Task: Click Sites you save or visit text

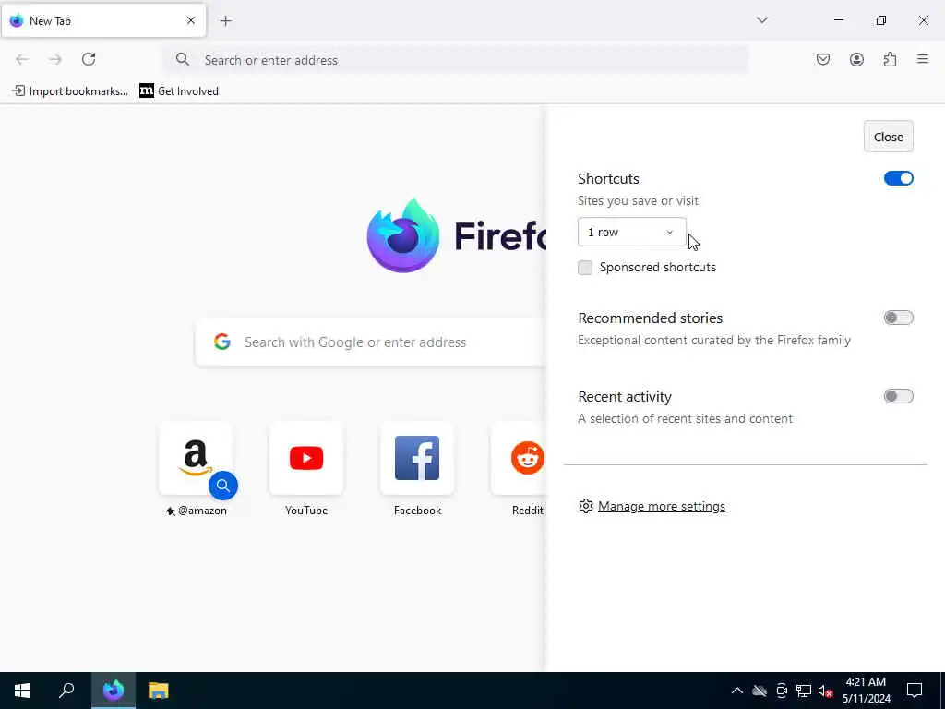Action: [638, 200]
